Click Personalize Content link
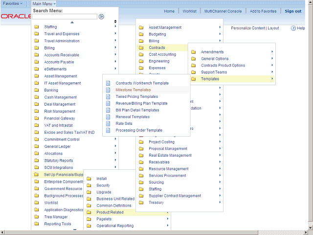The width and height of the screenshot is (313, 235). (248, 28)
